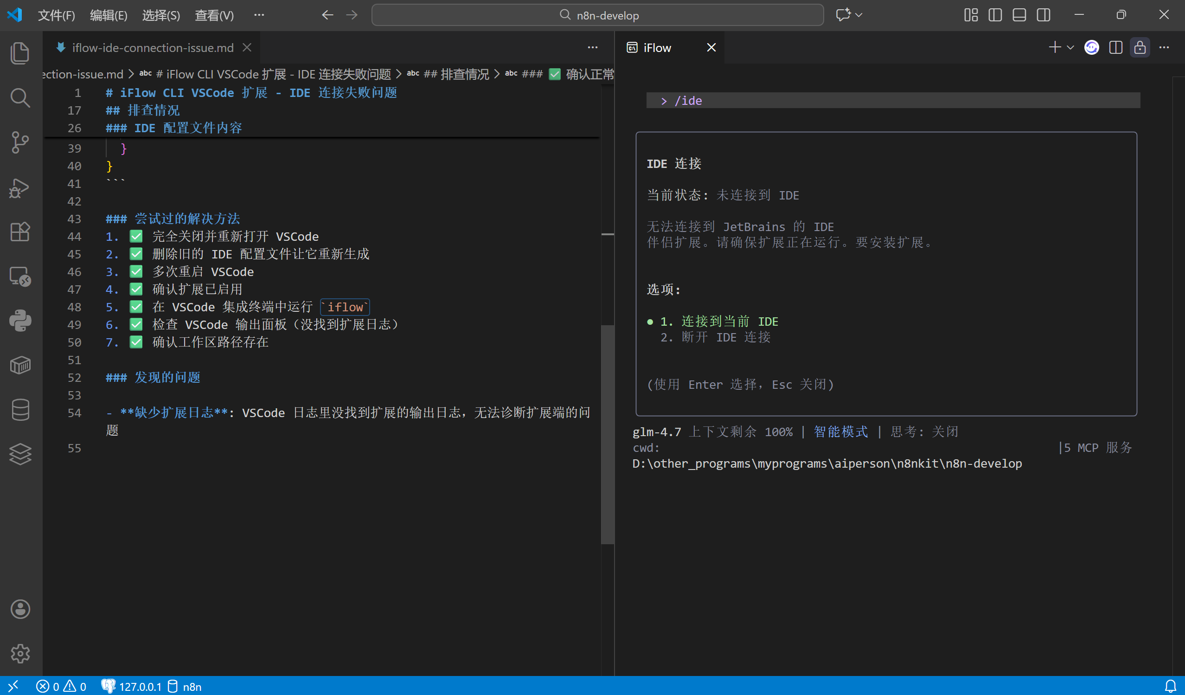
Task: Open the Manage settings gear icon
Action: (x=20, y=654)
